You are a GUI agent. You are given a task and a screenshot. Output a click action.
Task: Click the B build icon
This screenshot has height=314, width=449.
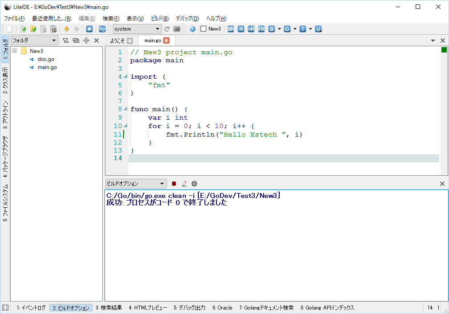coord(272,29)
